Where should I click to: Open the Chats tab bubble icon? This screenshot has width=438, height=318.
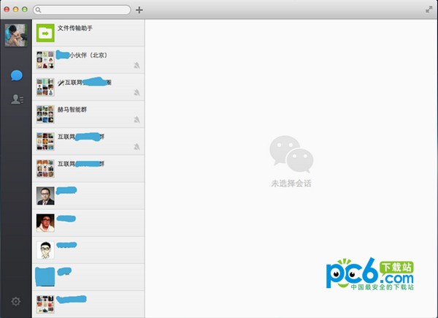tap(17, 75)
